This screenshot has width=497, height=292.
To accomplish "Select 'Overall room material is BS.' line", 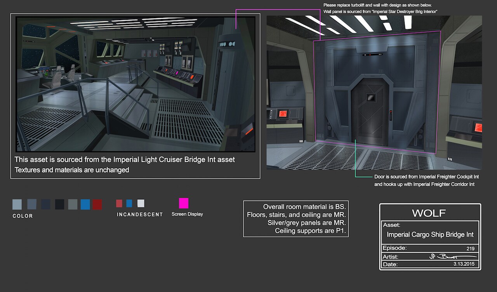I will point(304,207).
